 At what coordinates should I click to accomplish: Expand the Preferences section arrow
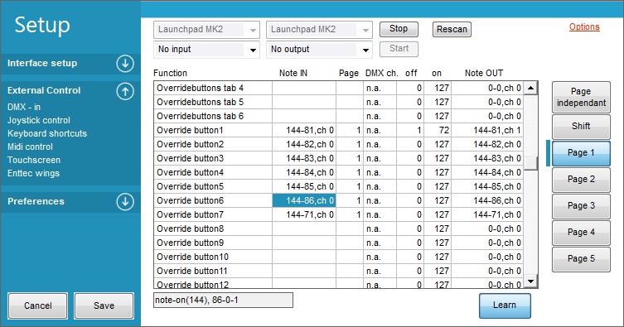point(125,201)
